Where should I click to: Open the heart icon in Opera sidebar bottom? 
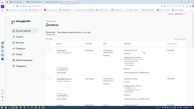pos(2,91)
